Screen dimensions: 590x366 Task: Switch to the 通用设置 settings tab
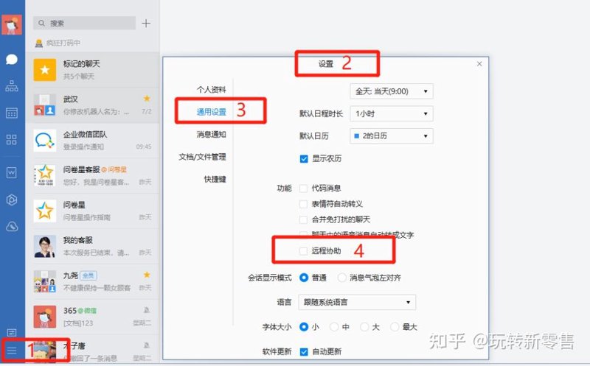point(212,112)
